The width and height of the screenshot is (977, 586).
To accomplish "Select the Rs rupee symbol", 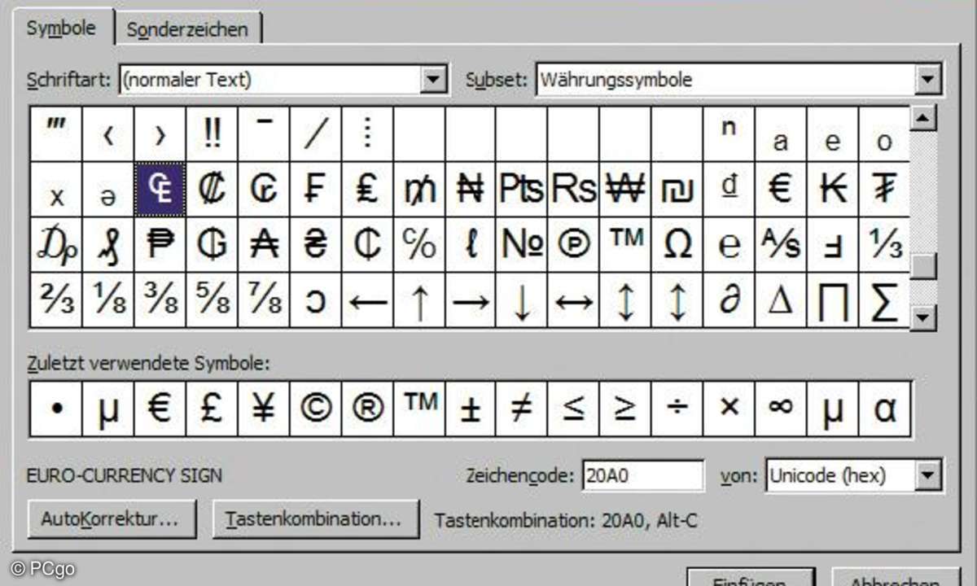I will coord(574,190).
